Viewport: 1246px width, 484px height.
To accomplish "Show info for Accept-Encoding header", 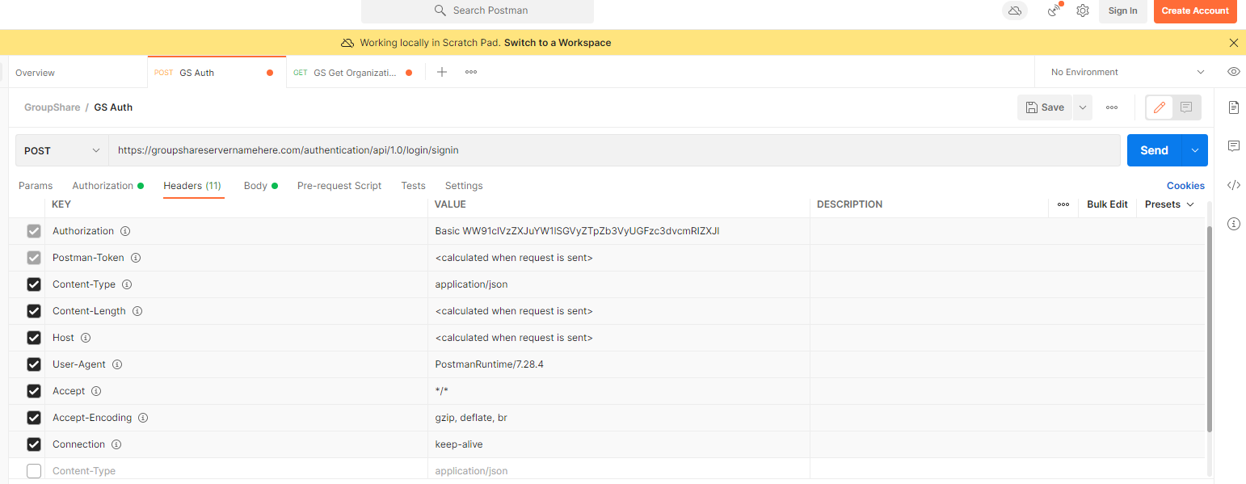I will [x=143, y=418].
